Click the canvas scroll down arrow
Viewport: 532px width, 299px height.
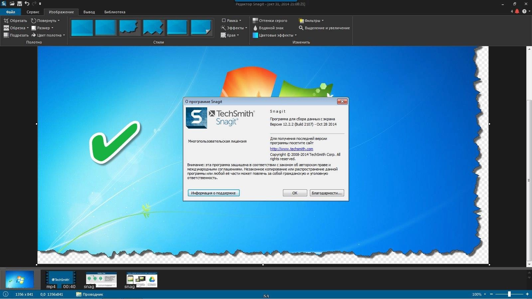pyautogui.click(x=529, y=264)
